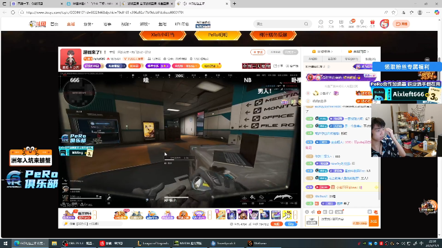Viewport: 442px width, 248px height.
Task: Click the megaphone icon in chat toolbar
Action: pos(313,212)
